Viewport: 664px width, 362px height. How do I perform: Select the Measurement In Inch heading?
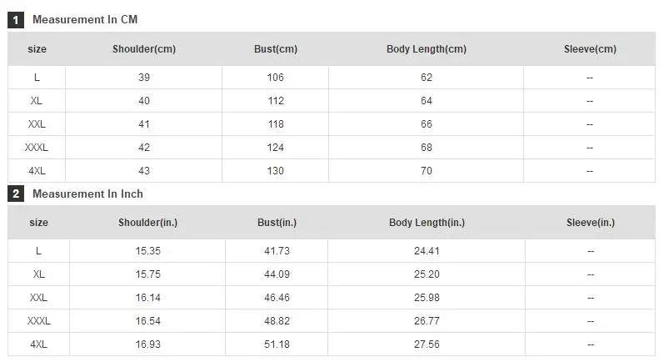87,194
